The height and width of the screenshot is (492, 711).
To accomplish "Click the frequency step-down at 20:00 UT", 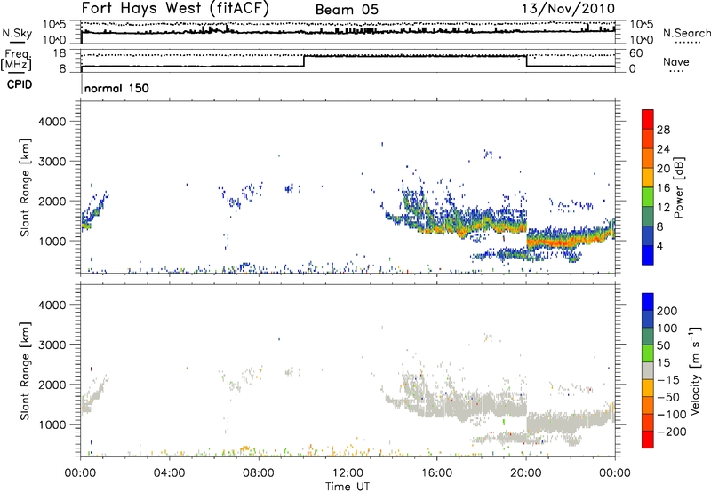I will point(526,61).
